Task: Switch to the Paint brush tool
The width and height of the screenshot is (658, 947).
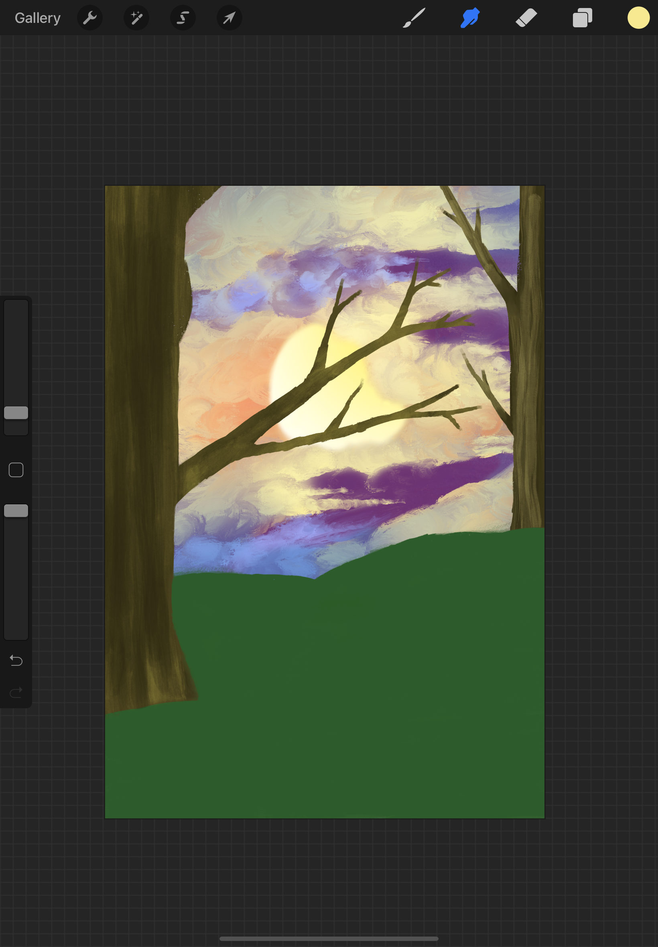Action: (414, 17)
